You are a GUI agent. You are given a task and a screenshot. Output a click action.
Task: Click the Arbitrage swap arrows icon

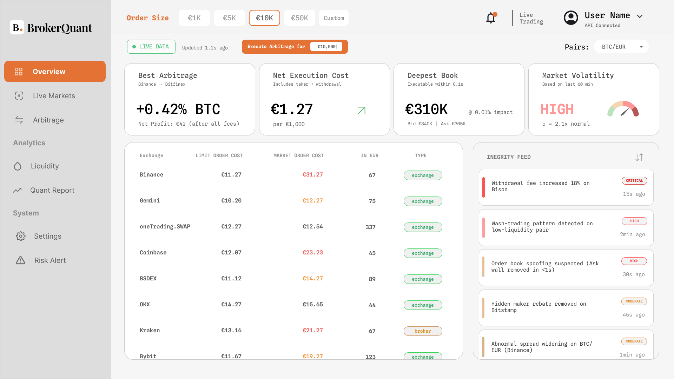19,120
